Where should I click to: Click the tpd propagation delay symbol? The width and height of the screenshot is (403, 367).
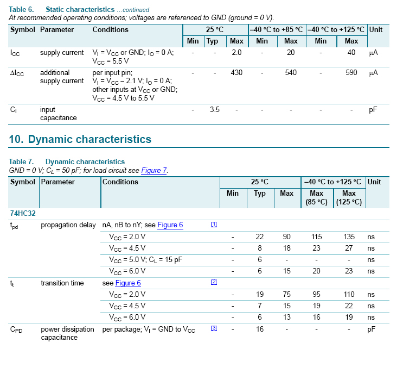pyautogui.click(x=15, y=226)
